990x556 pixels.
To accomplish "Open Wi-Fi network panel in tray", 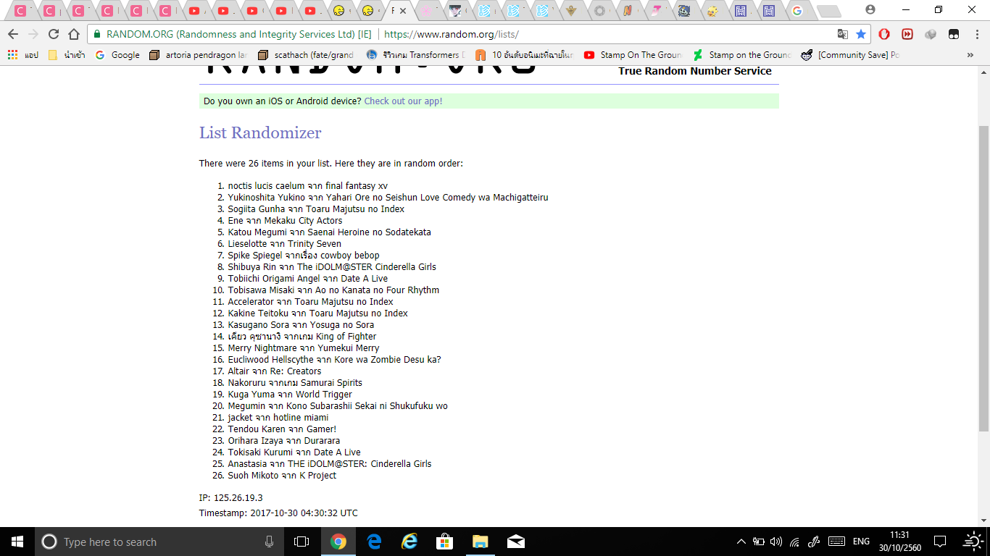I will [x=794, y=542].
